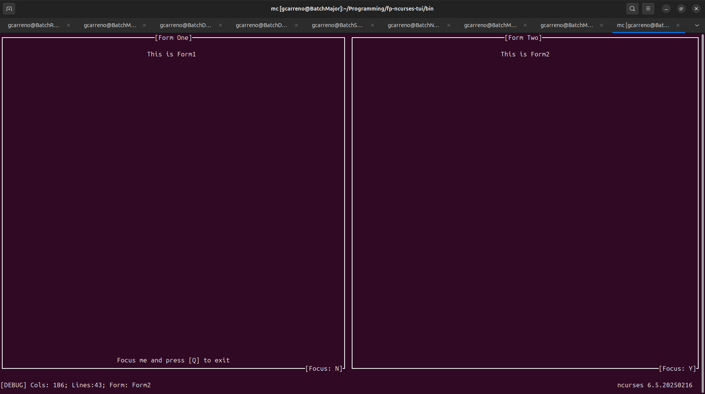Screen dimensions: 705x394
Task: Select the mc [gcarreno@Bat... tab
Action: tap(643, 25)
